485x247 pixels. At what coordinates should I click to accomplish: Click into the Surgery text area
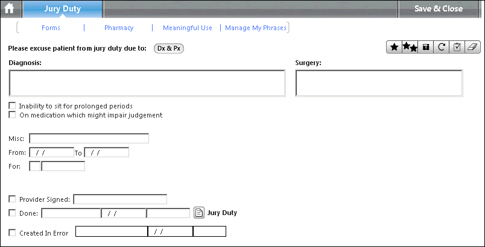point(379,83)
